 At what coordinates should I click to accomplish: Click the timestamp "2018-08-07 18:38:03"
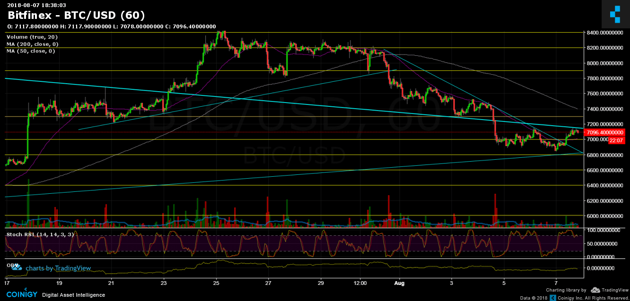[36, 5]
